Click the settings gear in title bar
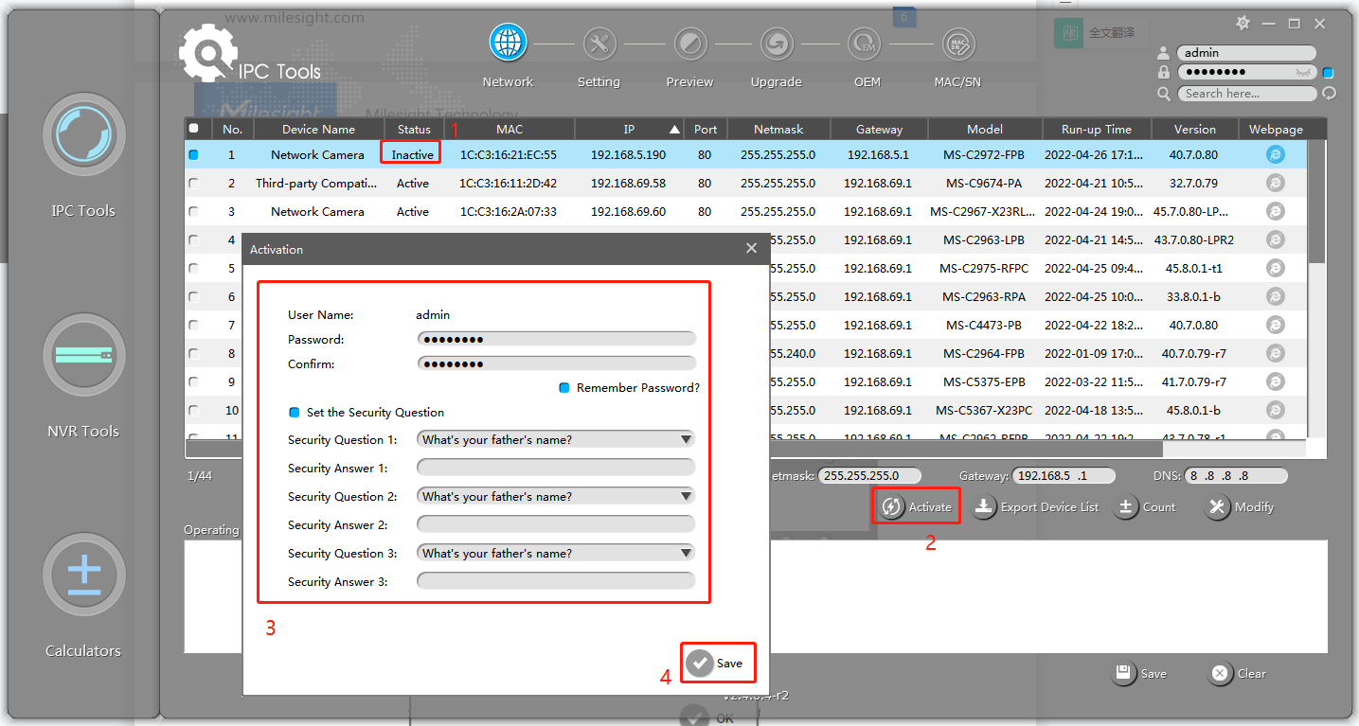Image resolution: width=1359 pixels, height=726 pixels. point(1243,23)
